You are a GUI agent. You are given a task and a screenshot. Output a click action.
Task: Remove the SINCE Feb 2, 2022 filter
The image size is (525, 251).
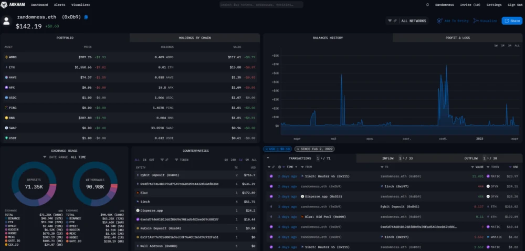coord(297,149)
